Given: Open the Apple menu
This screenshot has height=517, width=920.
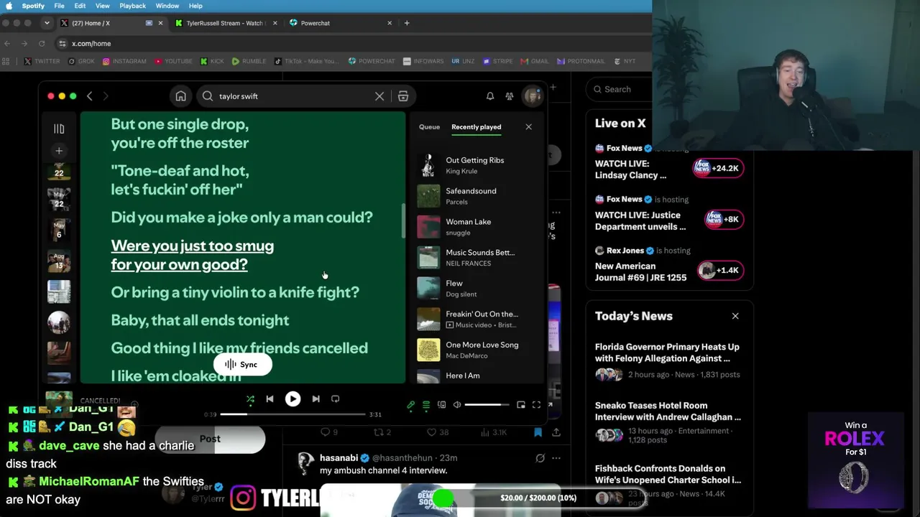Looking at the screenshot, I should coord(9,6).
